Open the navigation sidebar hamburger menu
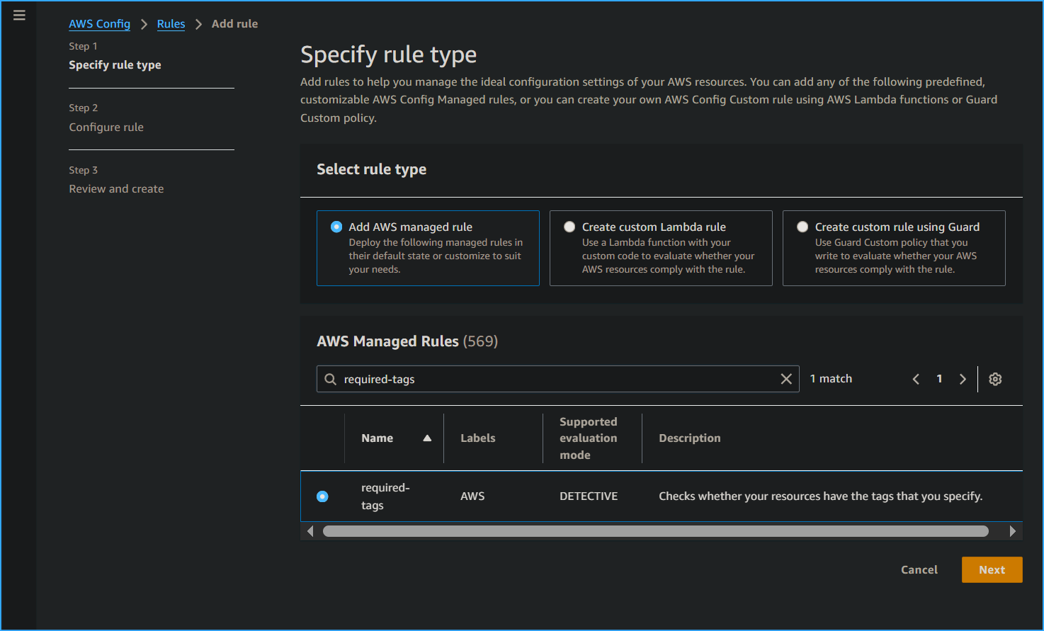 19,14
